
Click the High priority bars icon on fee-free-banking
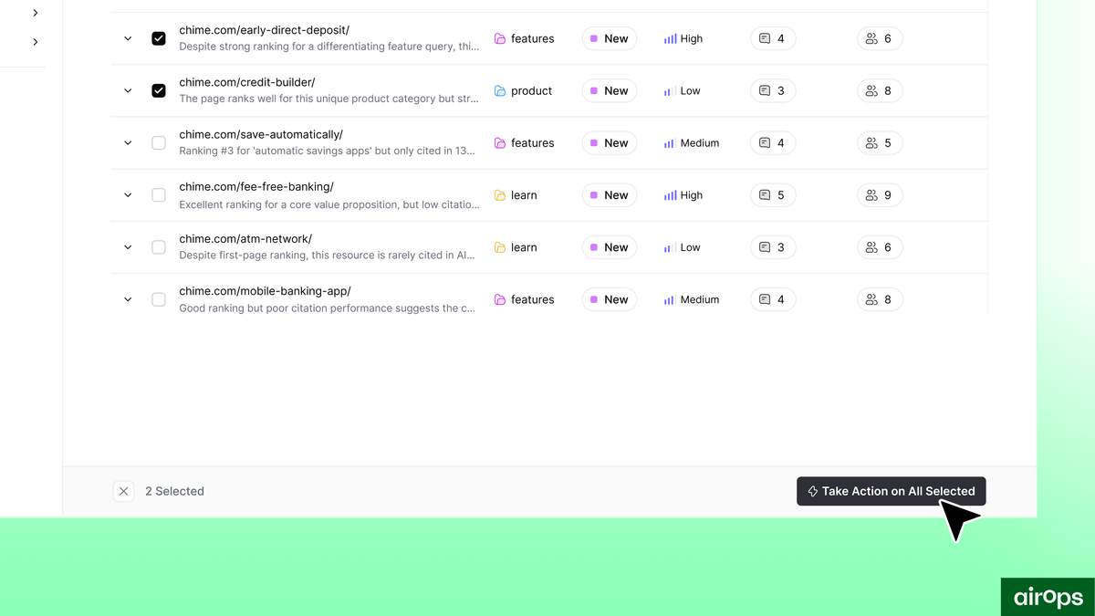pos(669,194)
